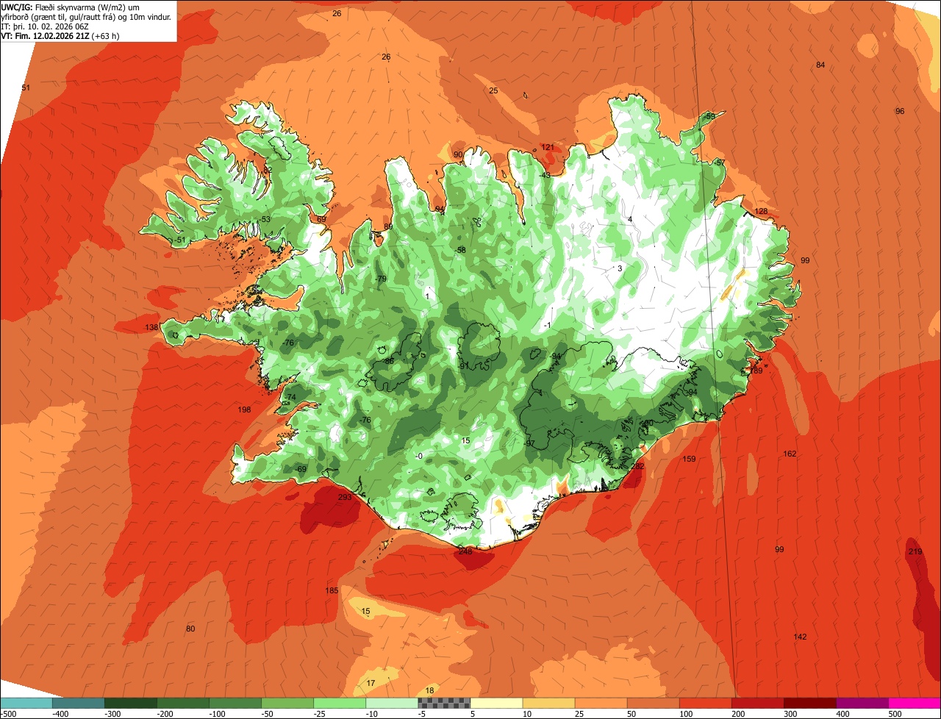Click the 138 value at the western peninsula tip
The image size is (941, 719).
point(151,327)
